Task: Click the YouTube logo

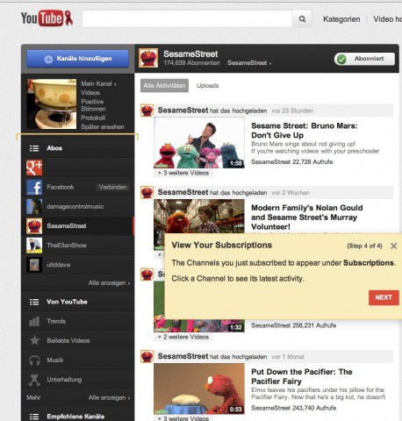Action: point(47,18)
